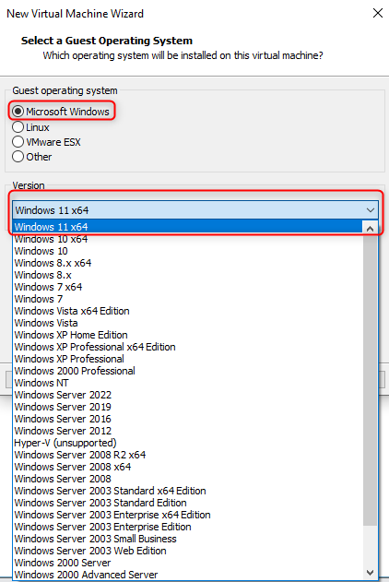
Task: Click the version list scrollbar thumb
Action: pos(370,380)
